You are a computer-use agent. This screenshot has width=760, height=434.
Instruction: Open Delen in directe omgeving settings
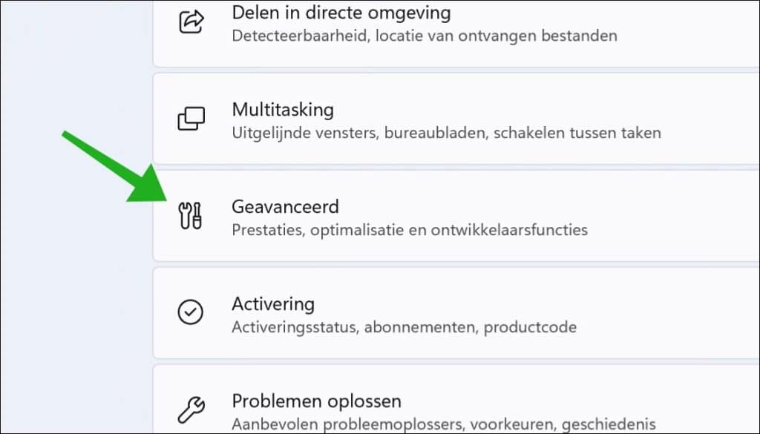(341, 13)
